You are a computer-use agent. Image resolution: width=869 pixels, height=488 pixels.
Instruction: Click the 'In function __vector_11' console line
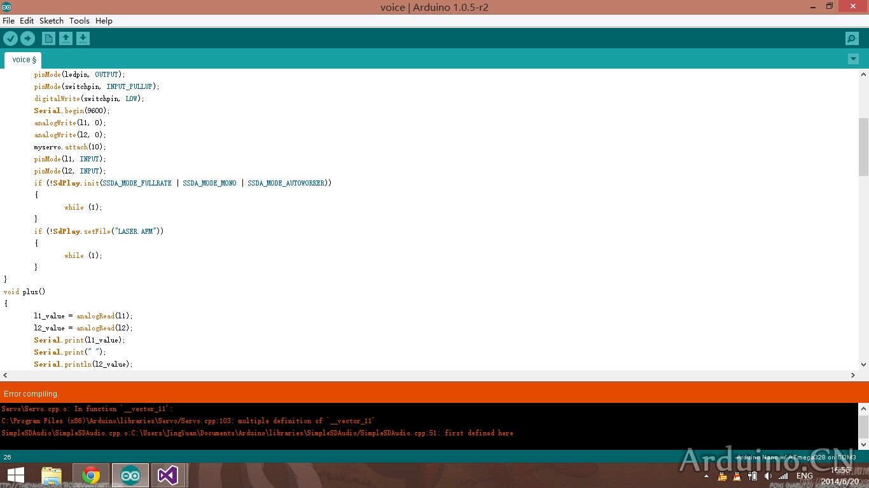[x=87, y=409]
